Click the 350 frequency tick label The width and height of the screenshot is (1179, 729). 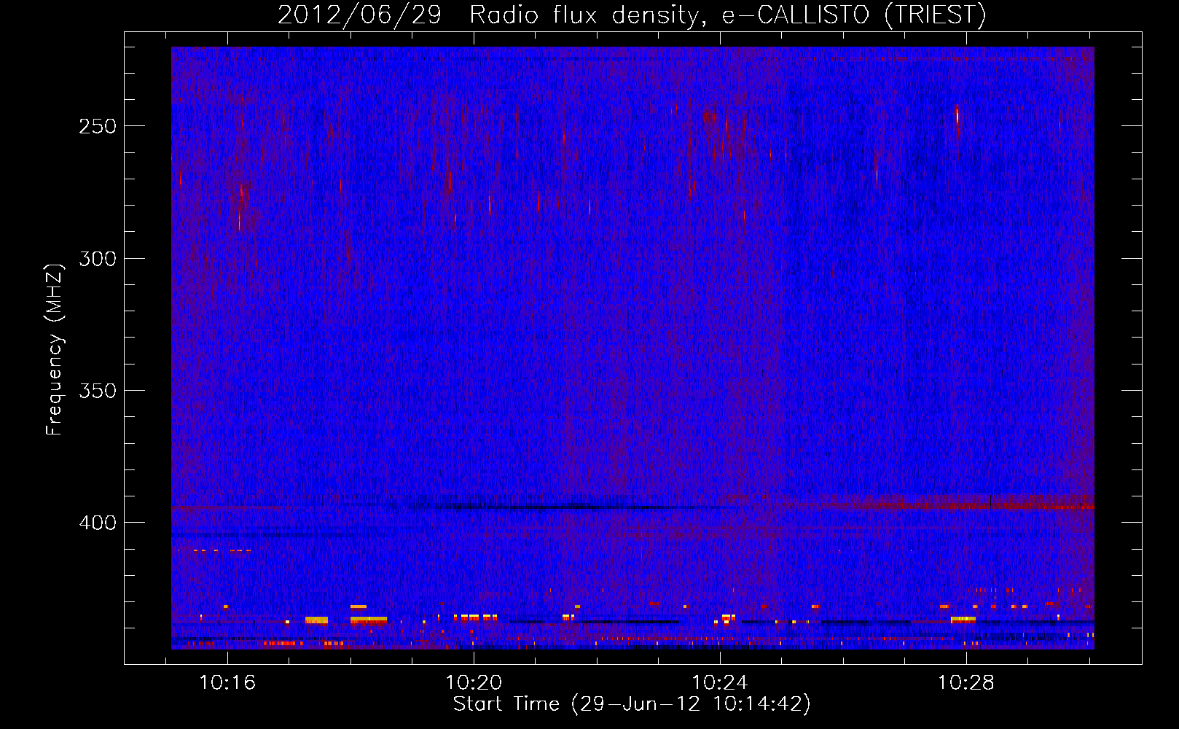[97, 391]
